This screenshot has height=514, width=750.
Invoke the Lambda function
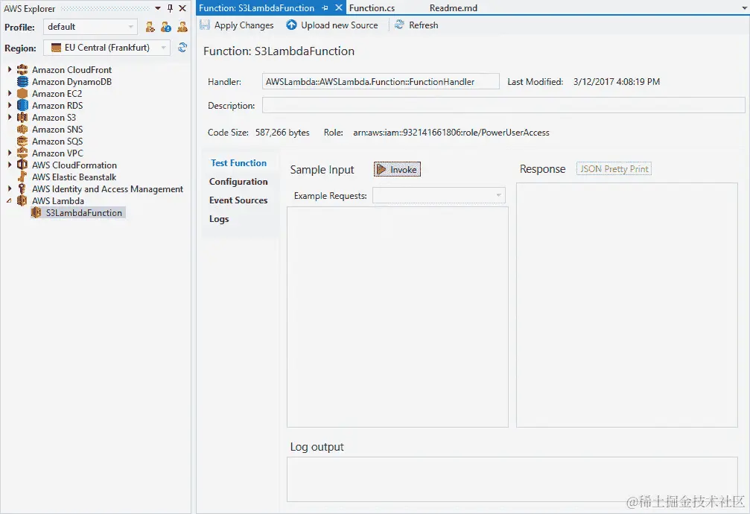click(x=397, y=169)
